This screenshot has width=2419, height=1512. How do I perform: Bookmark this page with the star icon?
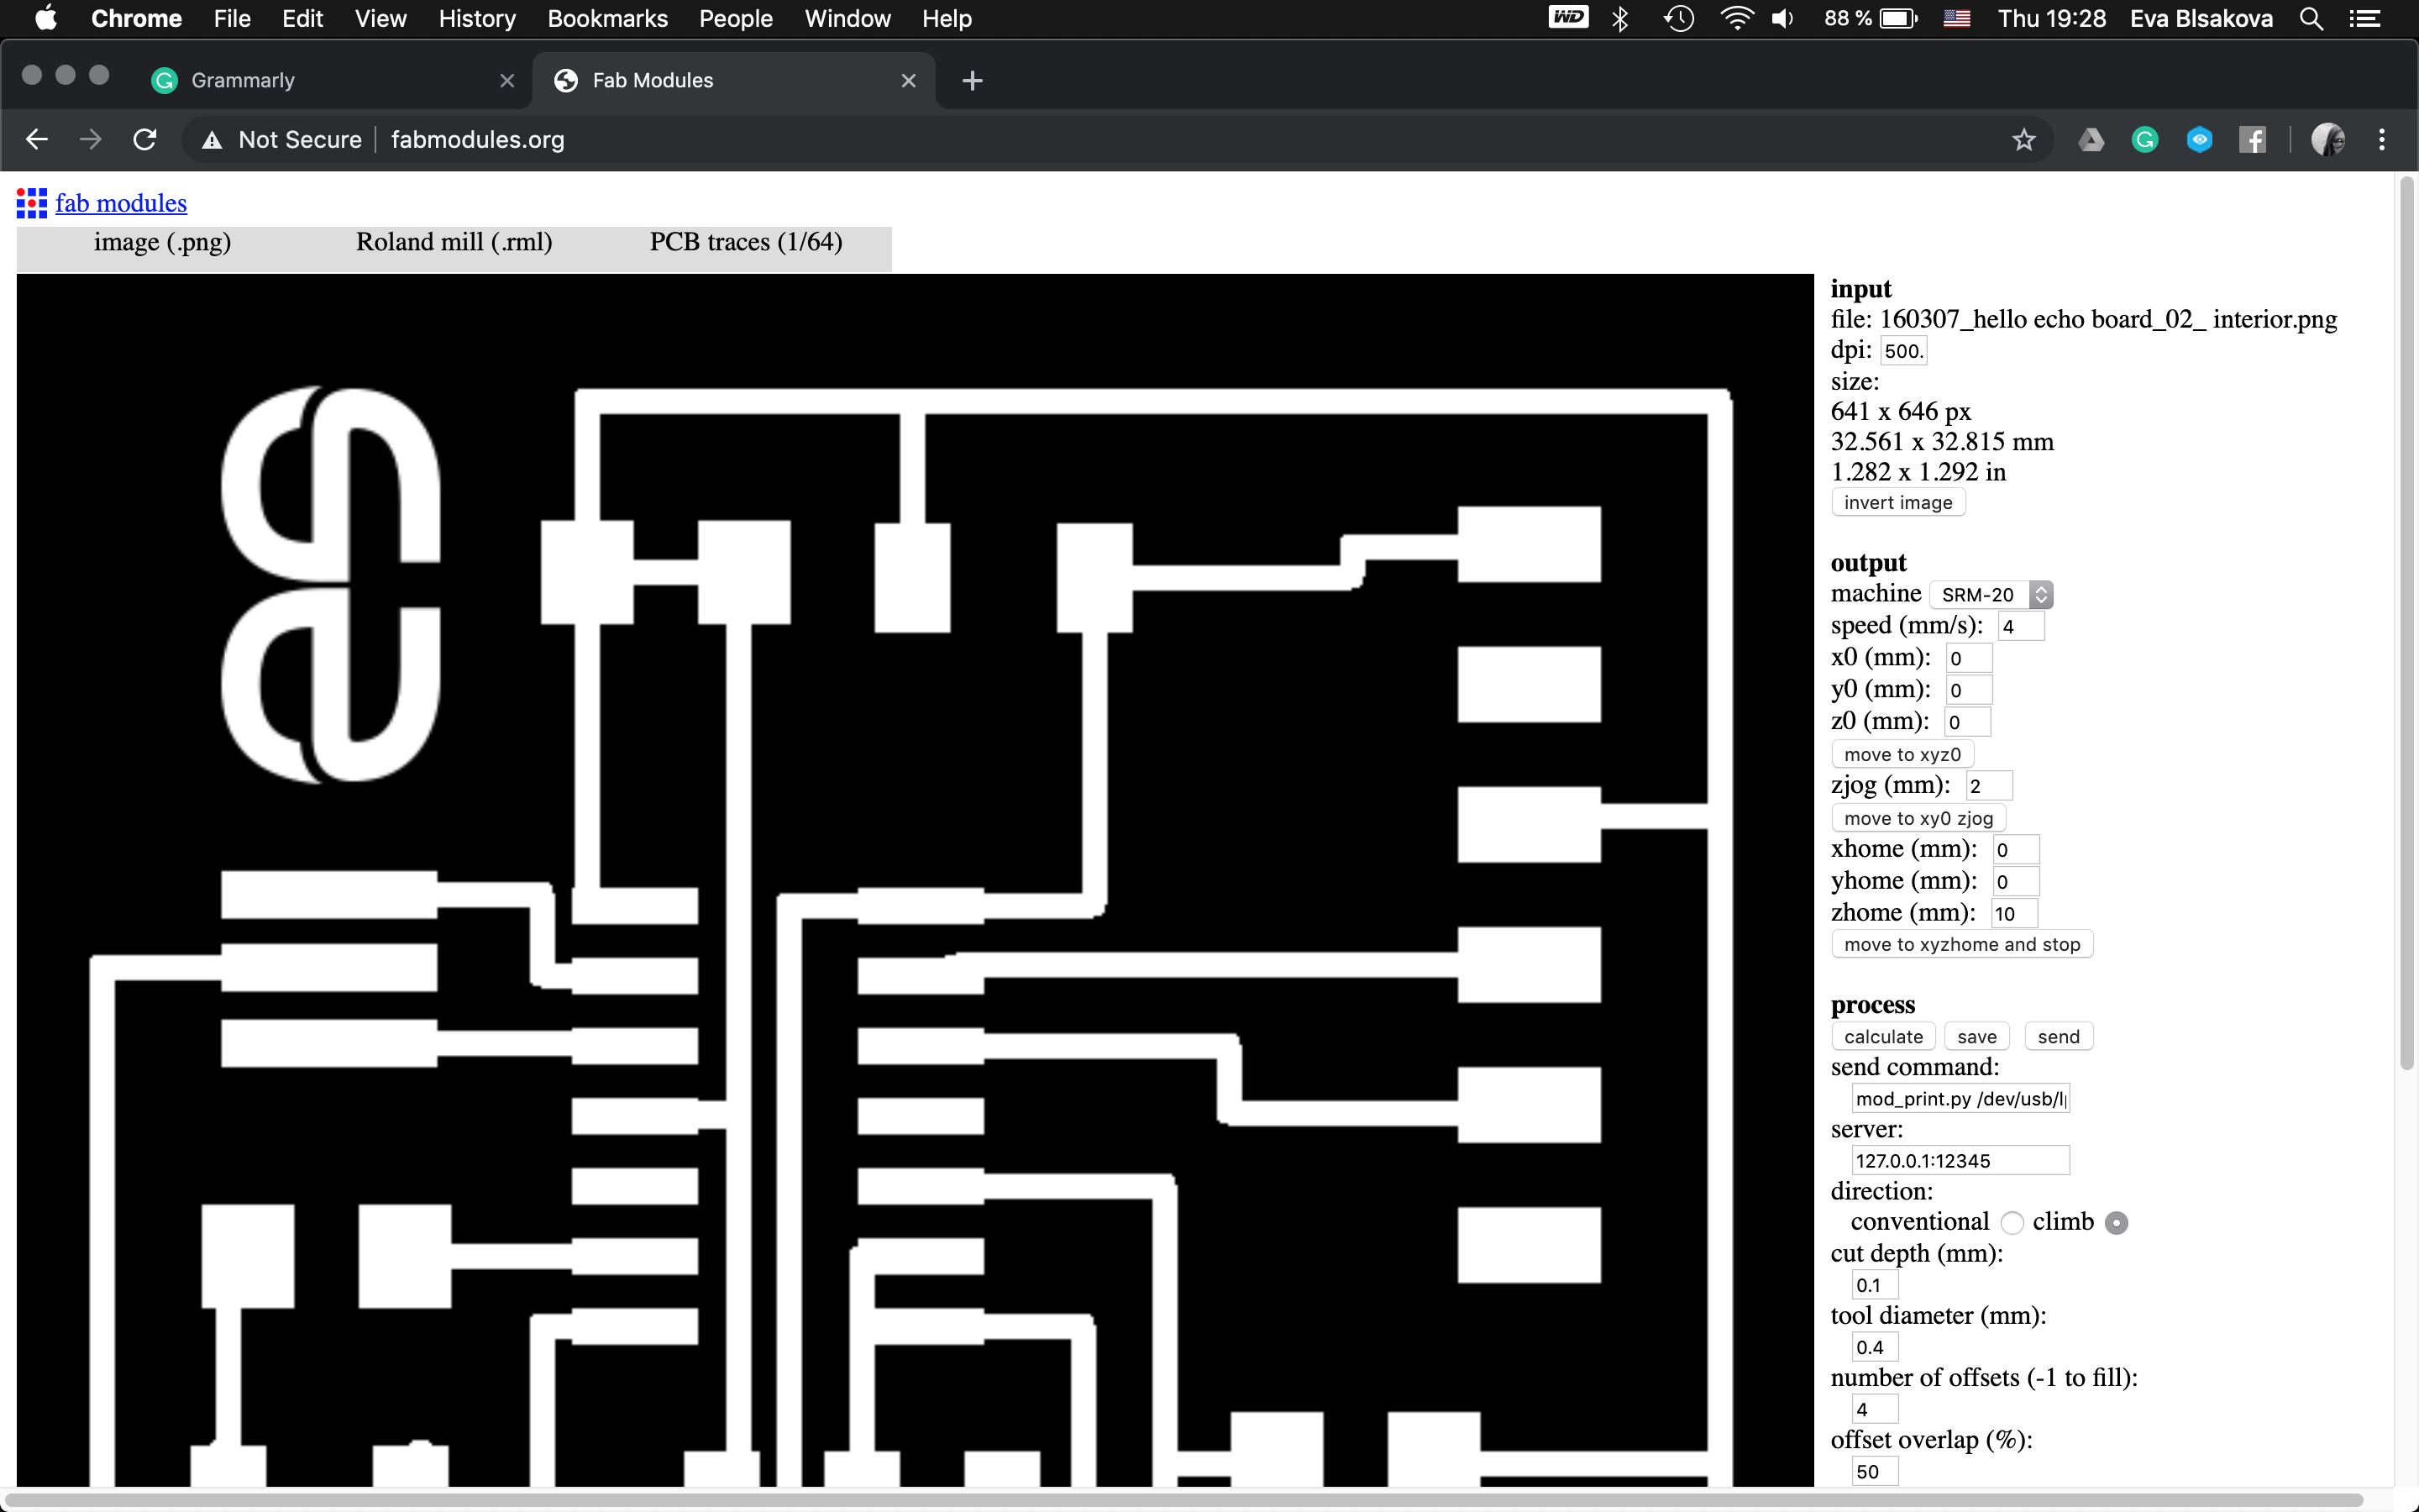(x=2023, y=140)
